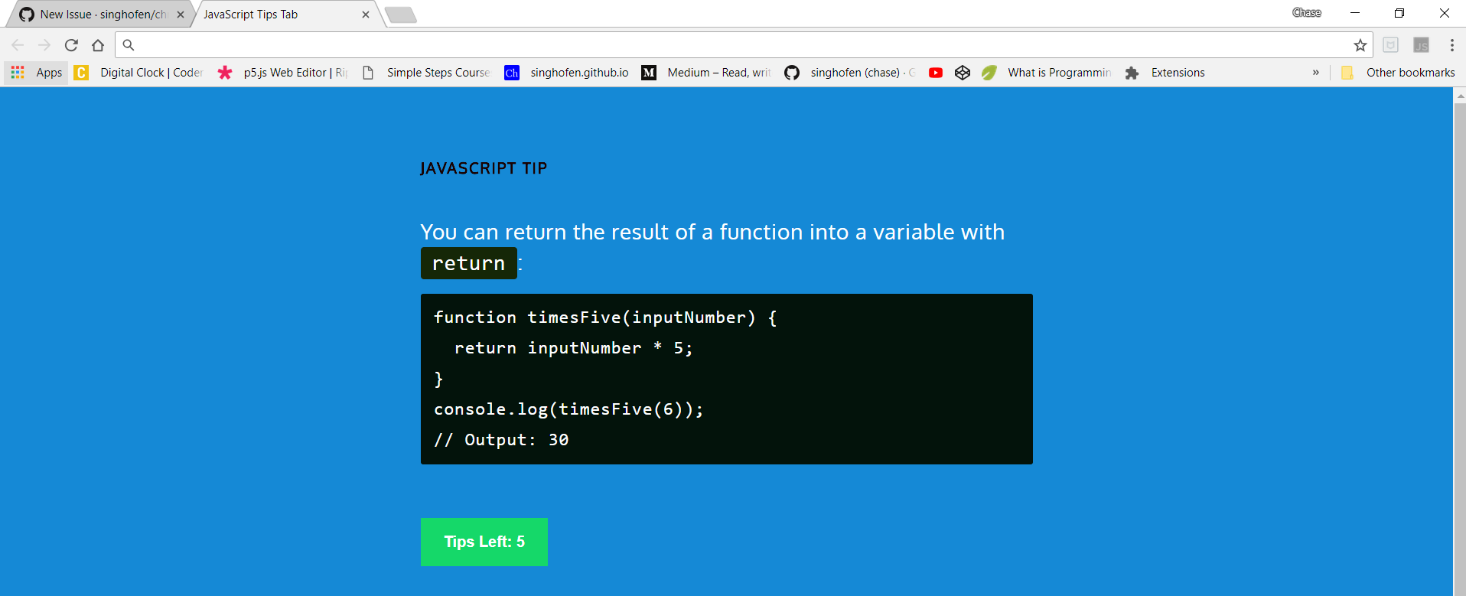Open the Chrome three-dot menu
Image resolution: width=1466 pixels, height=596 pixels.
click(1451, 45)
